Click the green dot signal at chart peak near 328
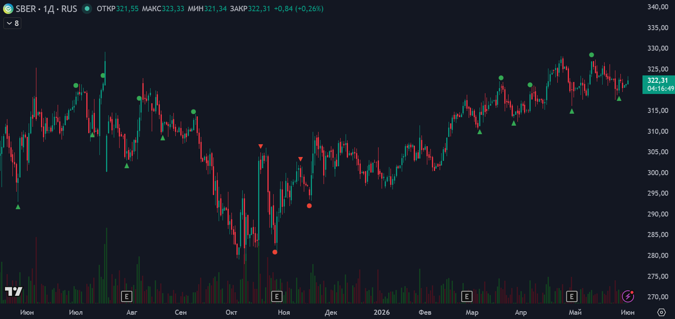Screen dimensions: 675x319 coord(591,55)
